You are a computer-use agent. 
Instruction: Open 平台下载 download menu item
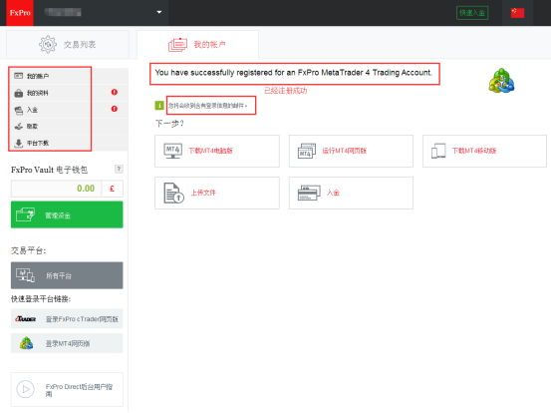50,143
